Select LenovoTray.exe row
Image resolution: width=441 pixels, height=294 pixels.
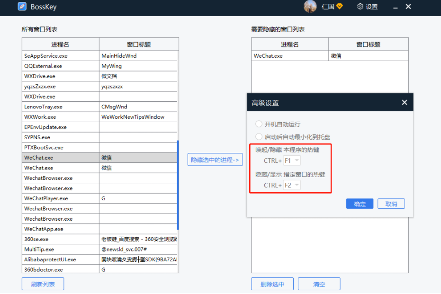99,107
